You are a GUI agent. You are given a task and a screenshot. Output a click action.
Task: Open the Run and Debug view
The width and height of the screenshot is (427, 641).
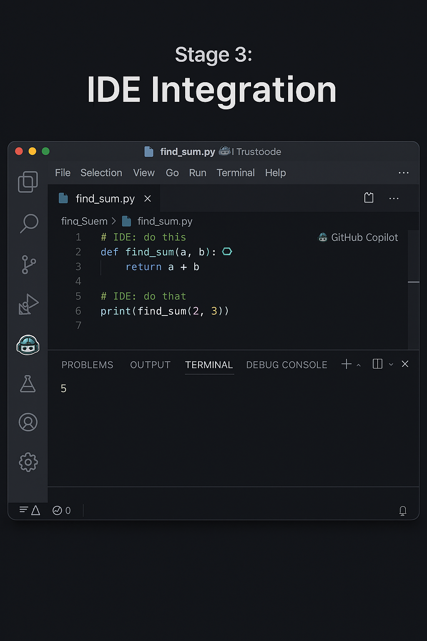28,304
